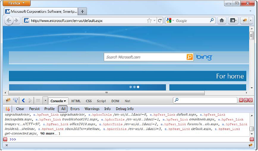The height and width of the screenshot is (151, 258).
Task: Show All console messages filter
Action: (63, 109)
